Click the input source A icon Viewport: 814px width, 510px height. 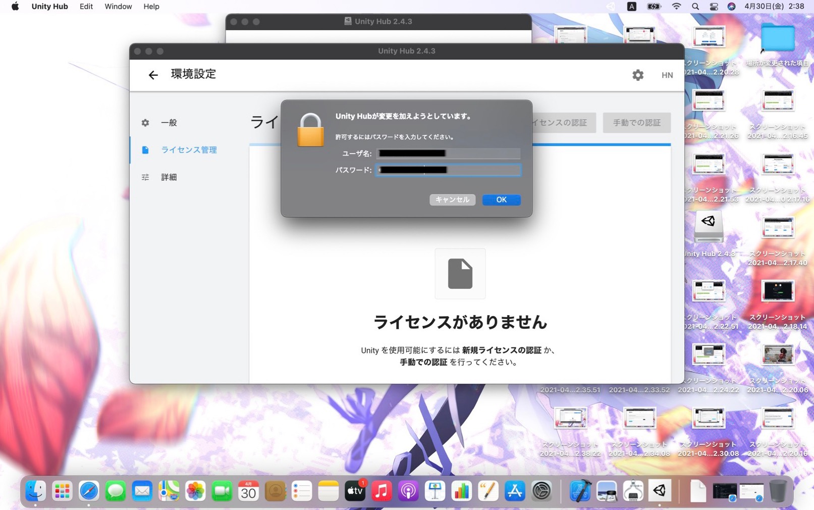coord(631,7)
